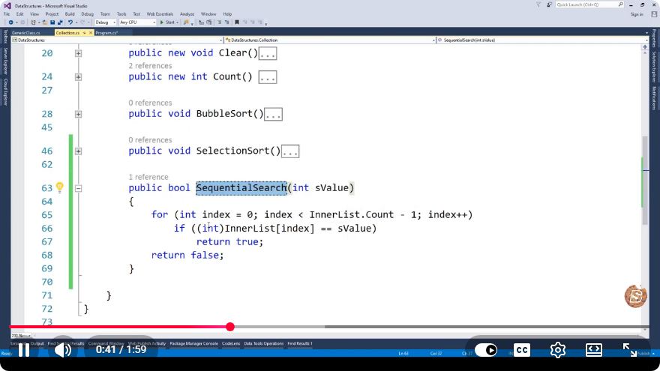
Task: Pin the Collection.cs tab
Action: click(x=84, y=33)
